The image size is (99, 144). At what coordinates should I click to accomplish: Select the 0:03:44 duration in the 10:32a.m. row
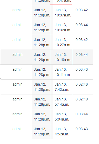(x=81, y=25)
